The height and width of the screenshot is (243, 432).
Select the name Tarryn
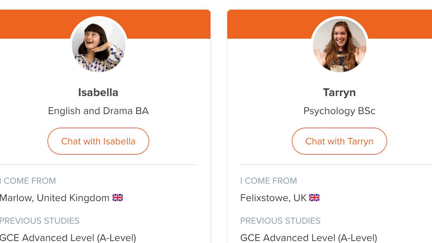pos(339,92)
